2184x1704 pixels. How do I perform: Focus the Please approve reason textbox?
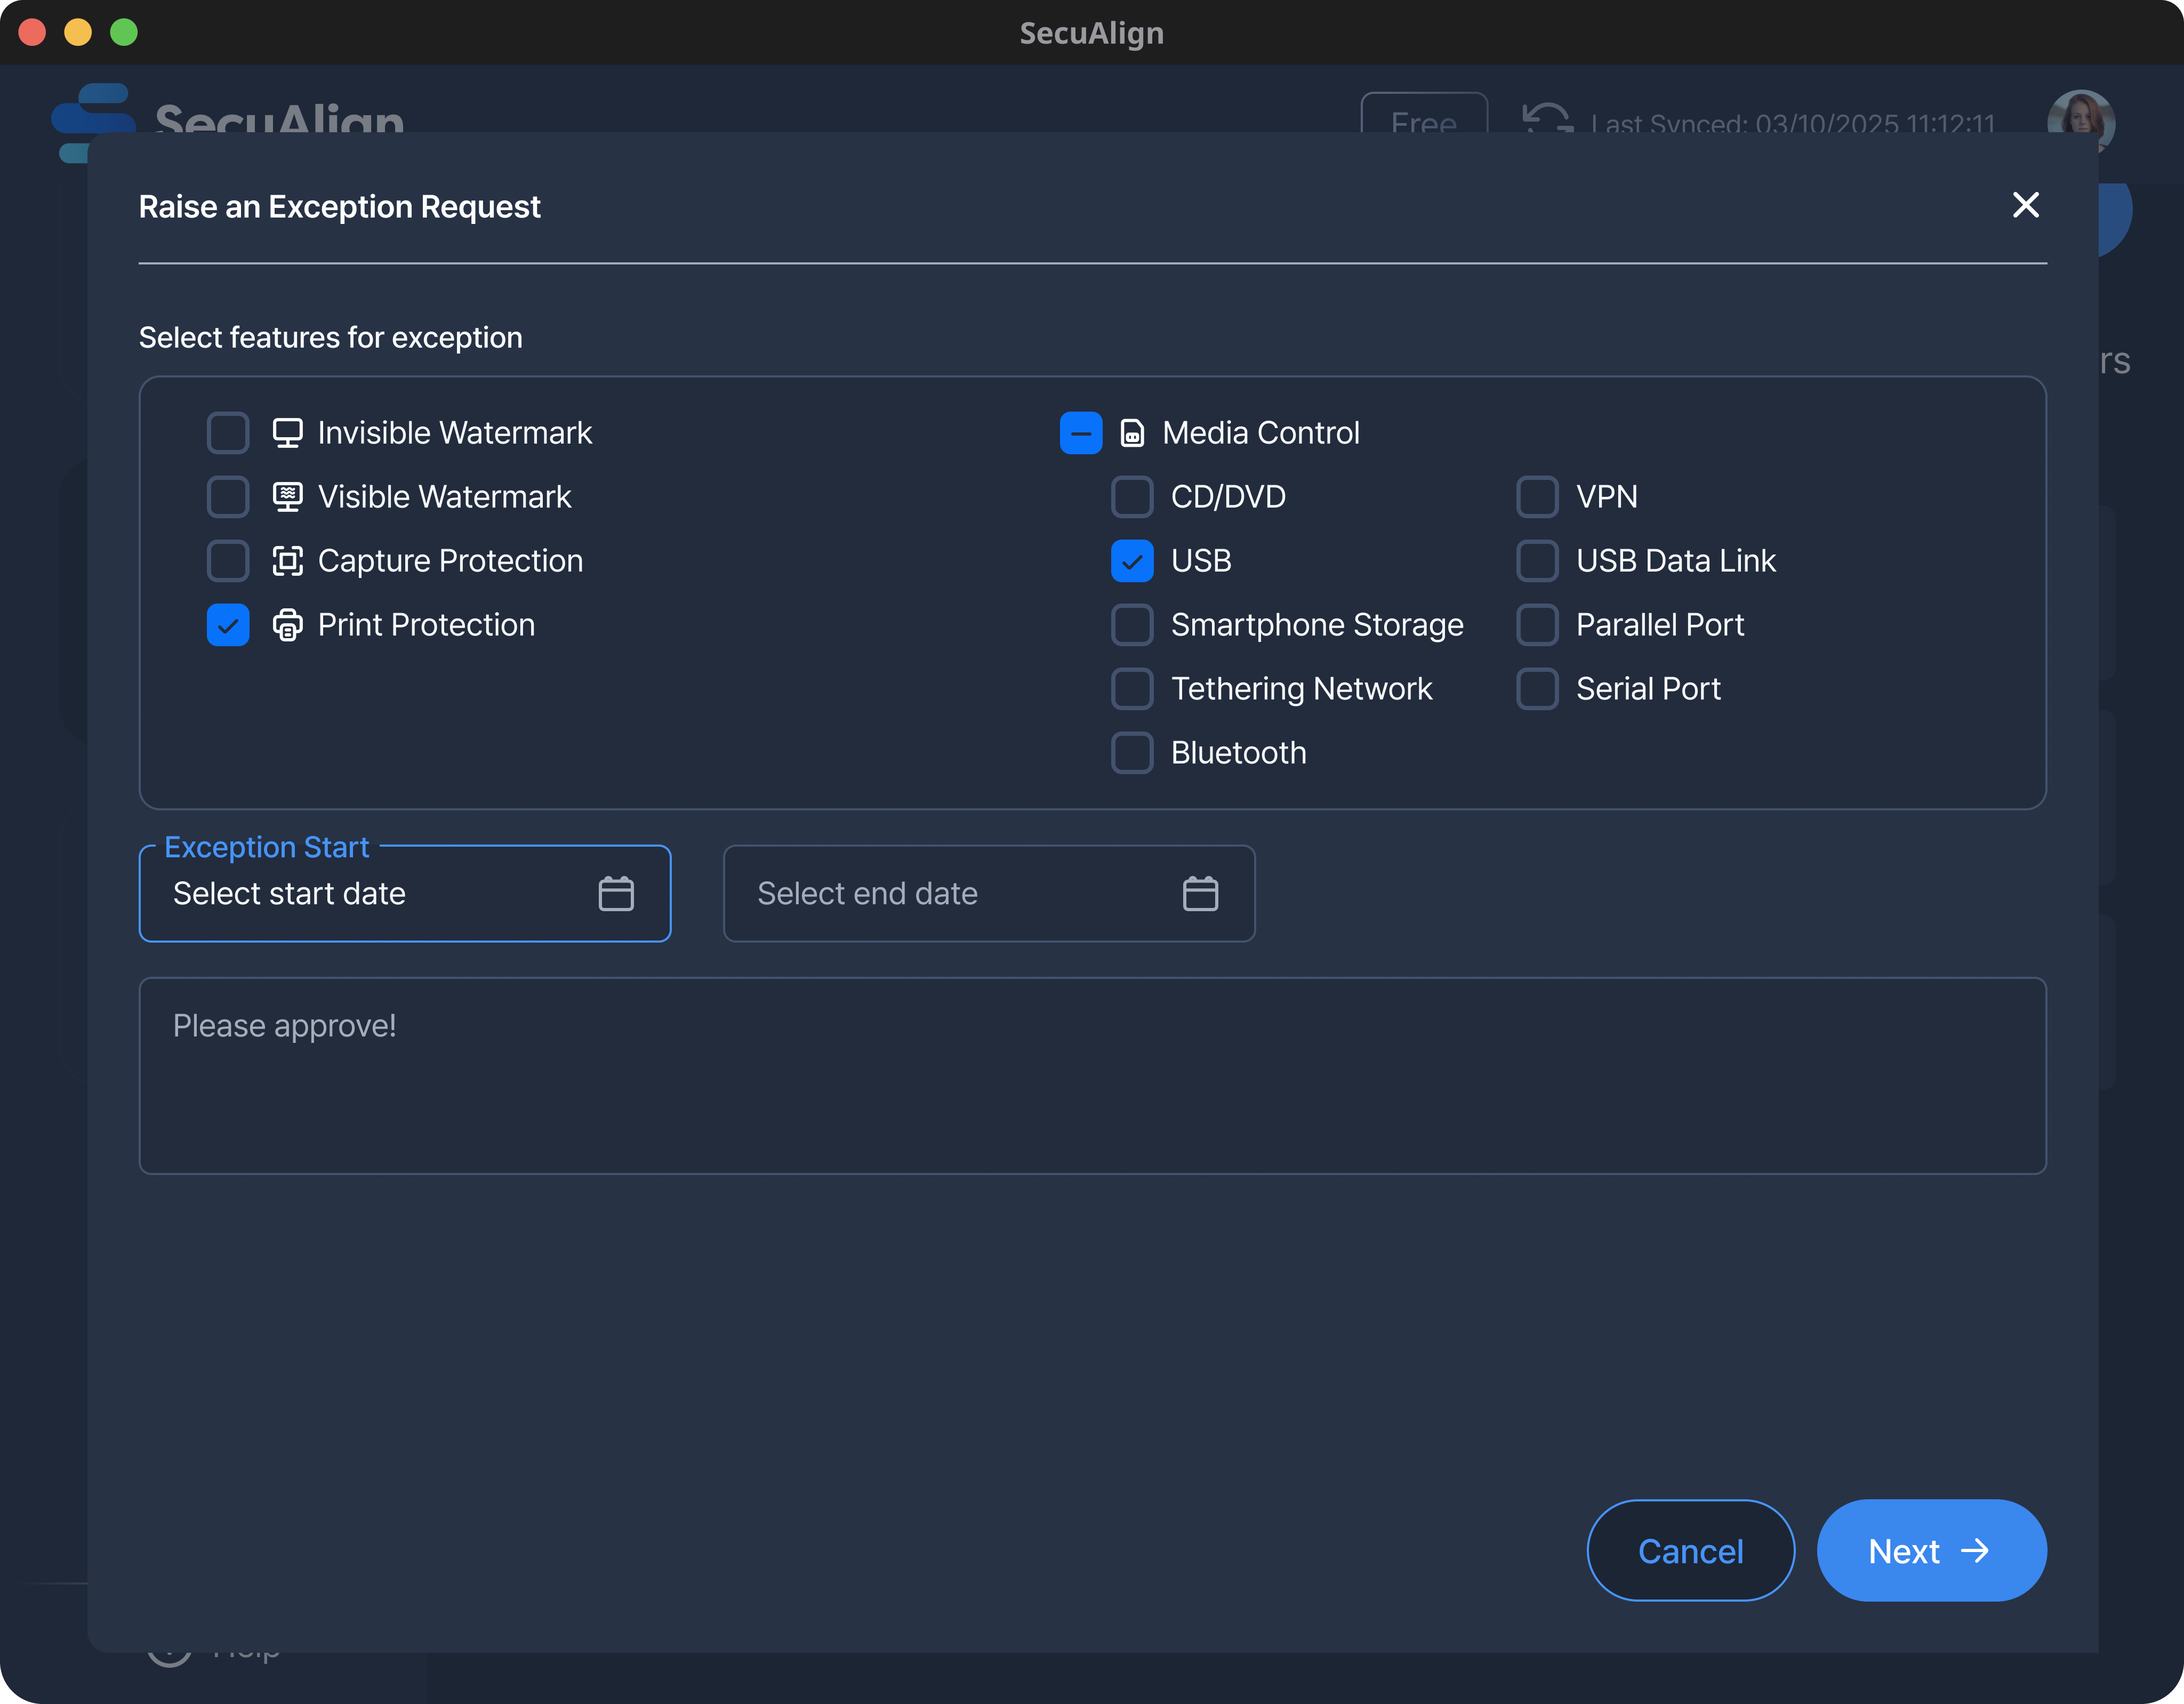pos(1092,1075)
